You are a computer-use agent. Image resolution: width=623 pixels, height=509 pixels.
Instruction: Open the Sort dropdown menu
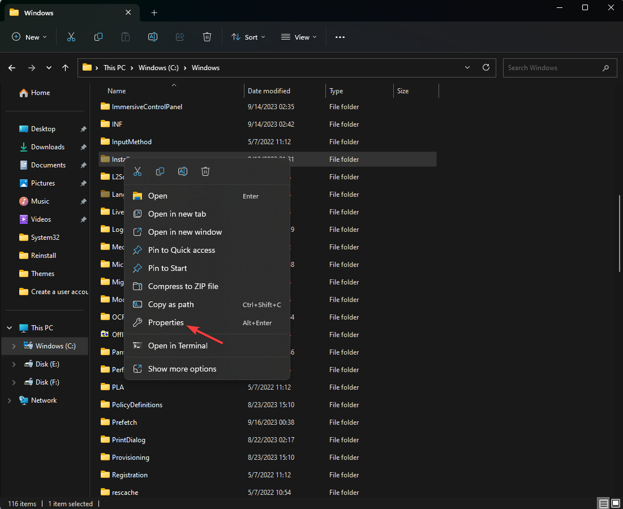[x=249, y=37]
